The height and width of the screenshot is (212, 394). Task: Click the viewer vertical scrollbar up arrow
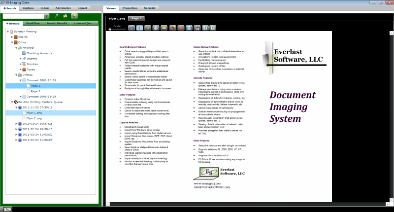click(x=391, y=33)
